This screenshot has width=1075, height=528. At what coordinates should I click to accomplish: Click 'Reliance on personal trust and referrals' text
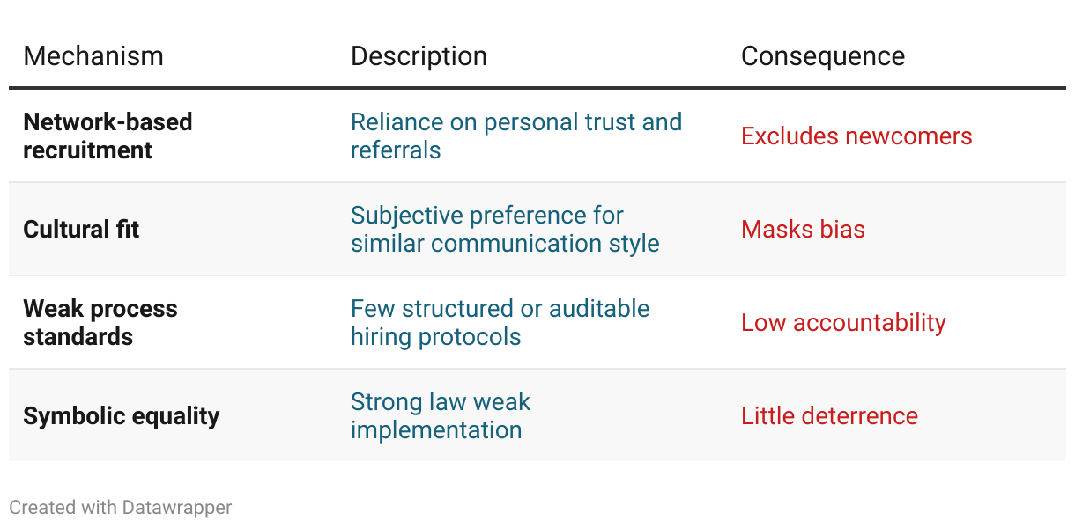516,136
